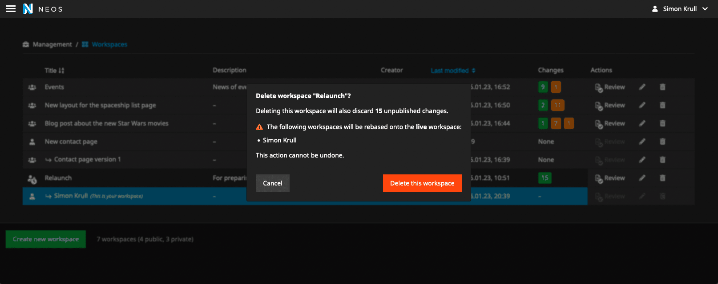
Task: Review New layout for spaceship list page
Action: coord(610,106)
